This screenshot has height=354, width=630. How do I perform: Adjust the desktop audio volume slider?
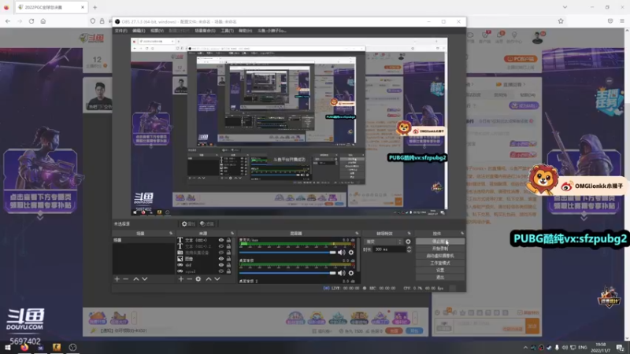[287, 273]
